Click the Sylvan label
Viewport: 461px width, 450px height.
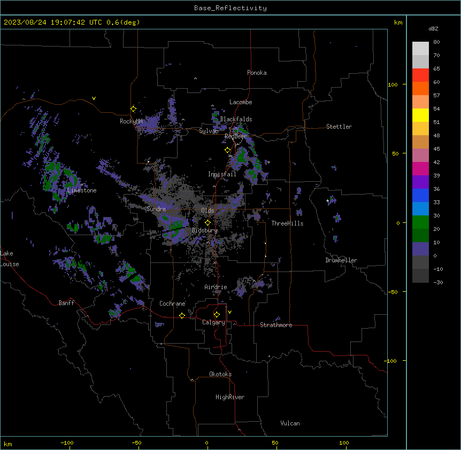pyautogui.click(x=209, y=131)
